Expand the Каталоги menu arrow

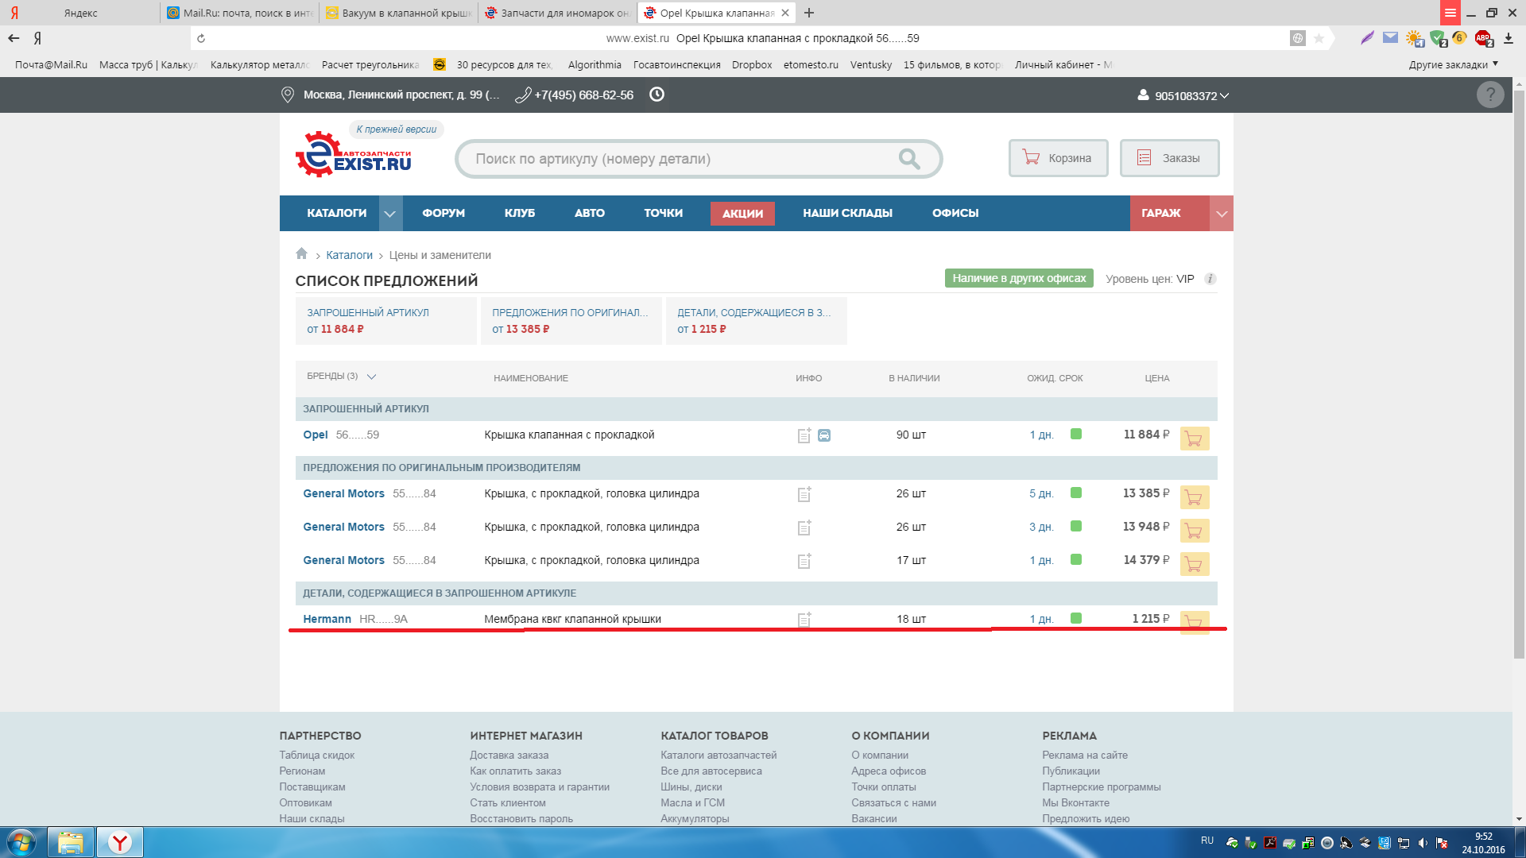[x=389, y=214]
